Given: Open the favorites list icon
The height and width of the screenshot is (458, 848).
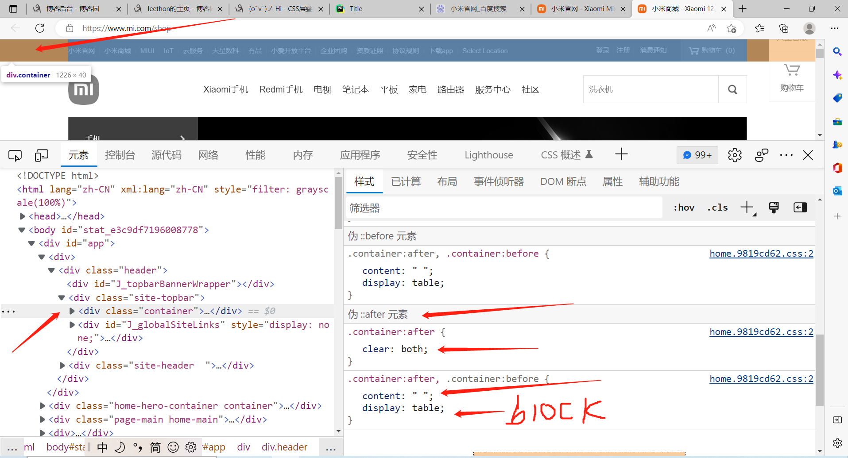Looking at the screenshot, I should tap(759, 28).
